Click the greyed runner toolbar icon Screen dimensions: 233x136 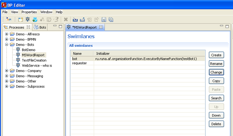point(56,19)
